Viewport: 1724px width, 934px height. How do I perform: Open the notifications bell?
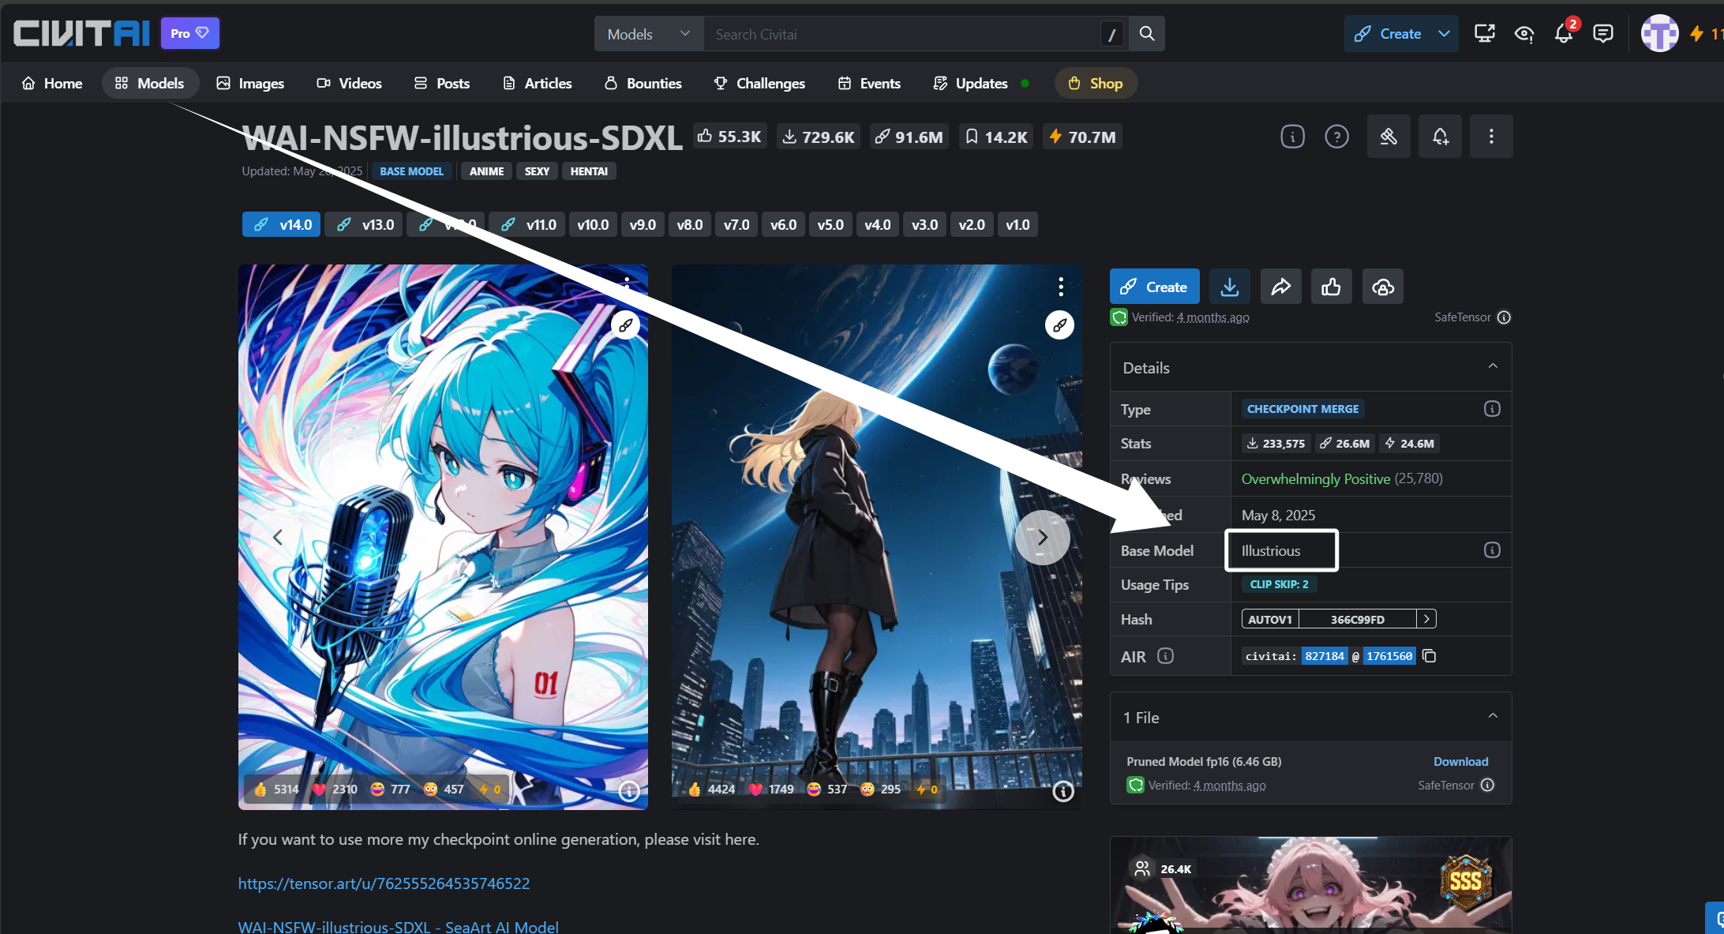pyautogui.click(x=1564, y=33)
